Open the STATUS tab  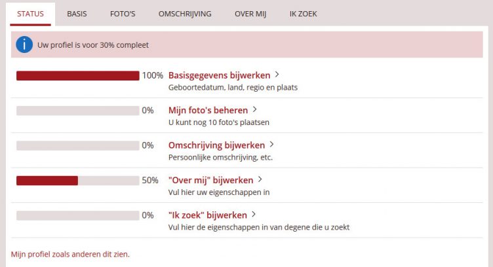31,13
